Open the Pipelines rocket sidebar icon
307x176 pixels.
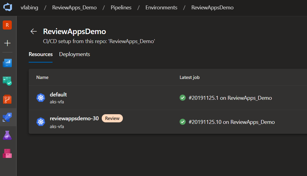pyautogui.click(x=7, y=117)
